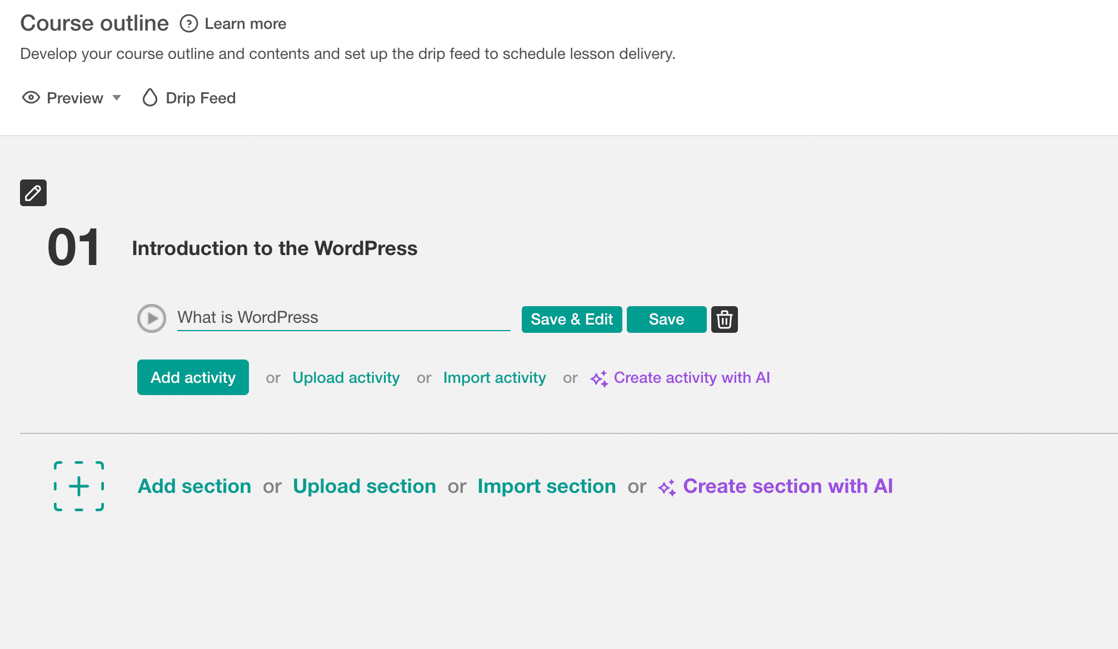This screenshot has height=649, width=1118.
Task: Click Save & Edit for What is WordPress
Action: pyautogui.click(x=572, y=319)
